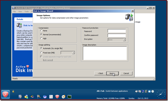Toggle Create separate image for each disk
This screenshot has width=168, height=101.
tap(41, 57)
